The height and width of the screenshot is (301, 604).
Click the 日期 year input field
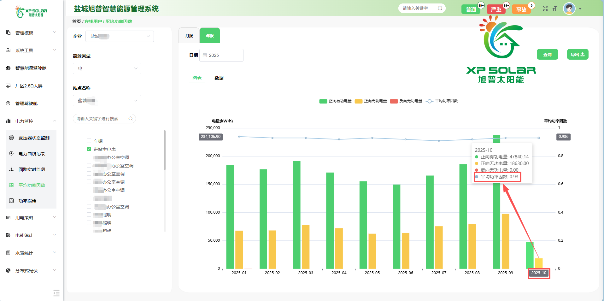click(221, 55)
